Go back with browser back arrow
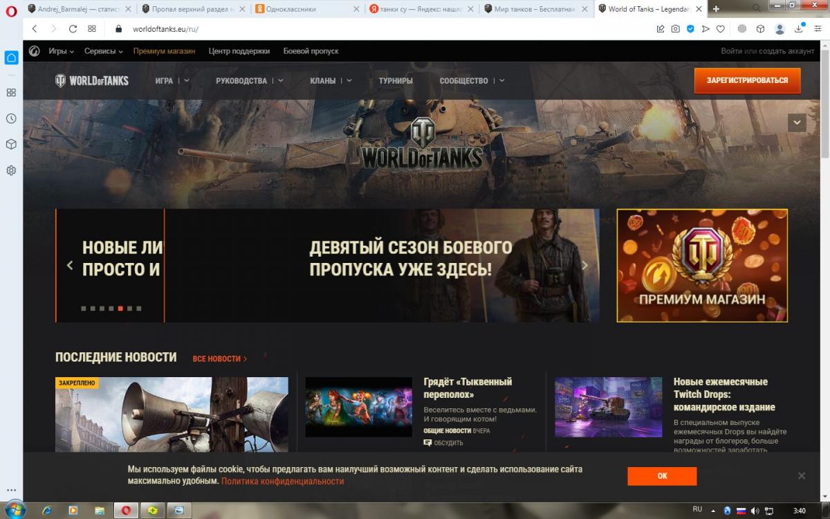 click(x=35, y=29)
